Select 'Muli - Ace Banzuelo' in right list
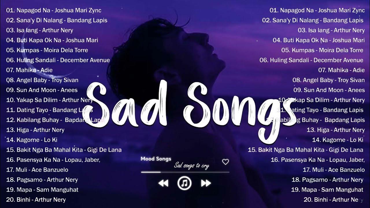The width and height of the screenshot is (370, 208). 334,170
